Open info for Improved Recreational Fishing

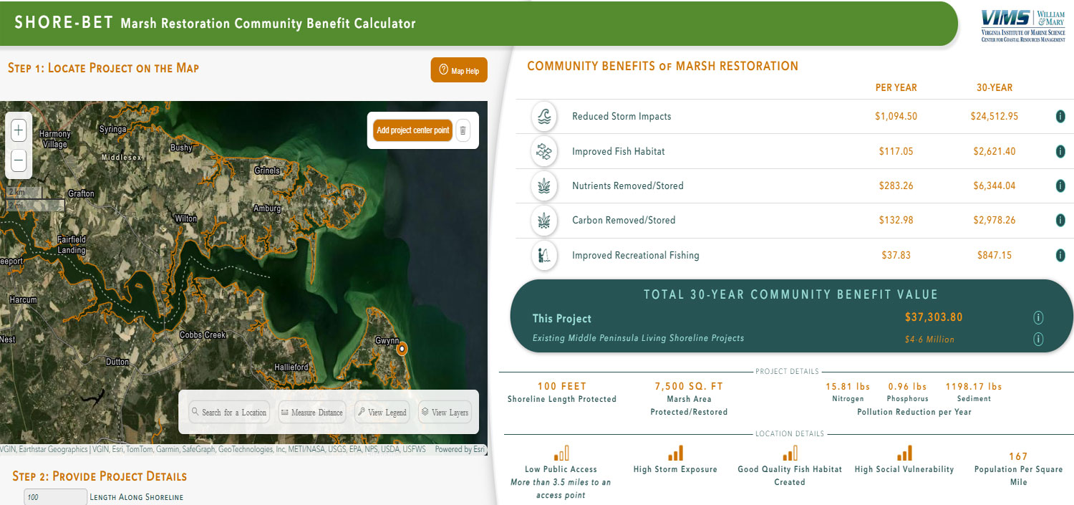click(x=1060, y=255)
